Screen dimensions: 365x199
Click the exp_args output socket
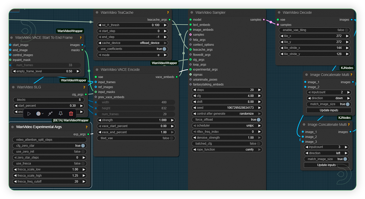(88, 134)
